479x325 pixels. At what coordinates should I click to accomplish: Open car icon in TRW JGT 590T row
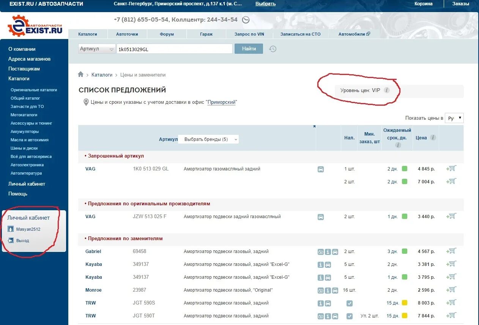(x=335, y=316)
